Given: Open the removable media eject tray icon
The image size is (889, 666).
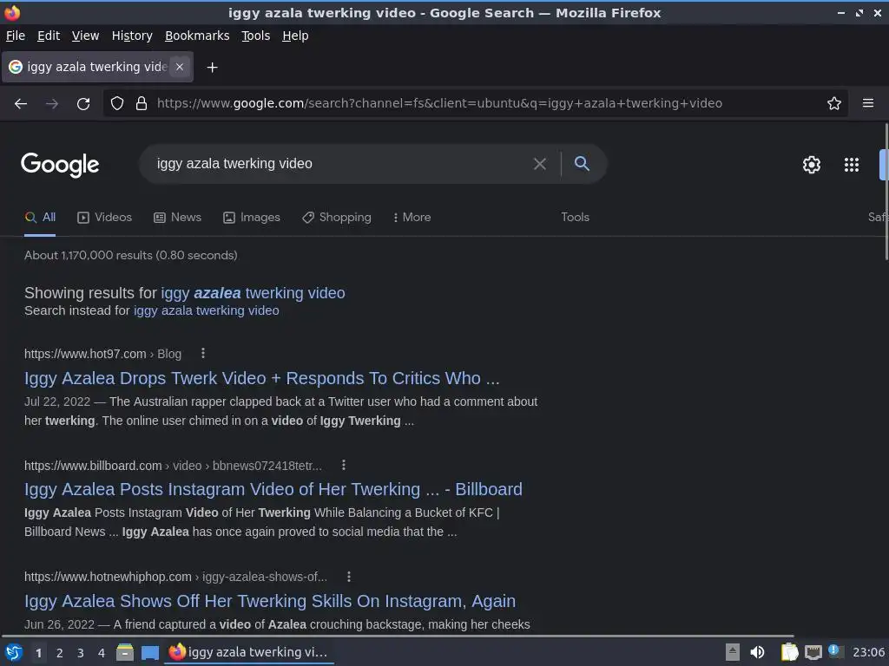Looking at the screenshot, I should tap(733, 652).
